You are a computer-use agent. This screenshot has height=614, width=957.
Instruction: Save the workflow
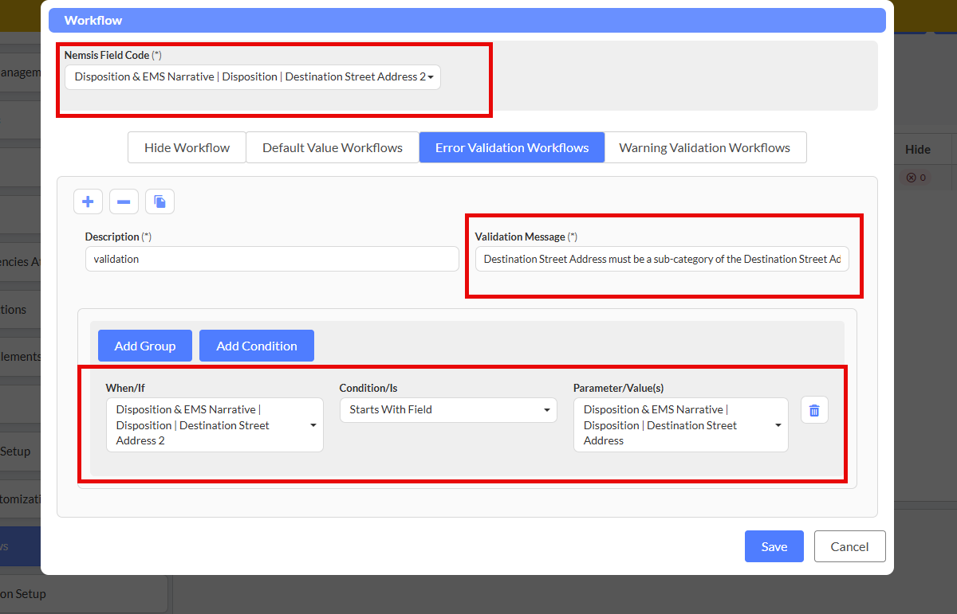(x=774, y=546)
